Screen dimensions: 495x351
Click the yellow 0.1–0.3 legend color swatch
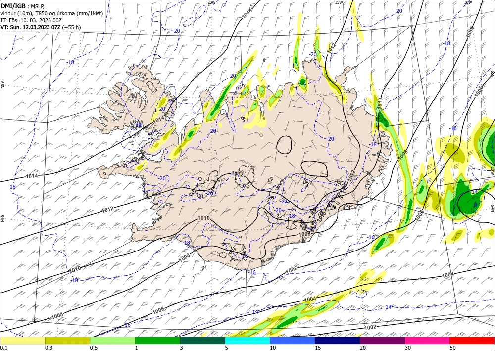tap(22, 340)
